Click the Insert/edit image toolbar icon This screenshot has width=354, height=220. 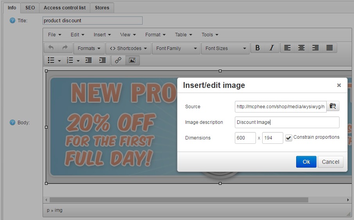132,60
